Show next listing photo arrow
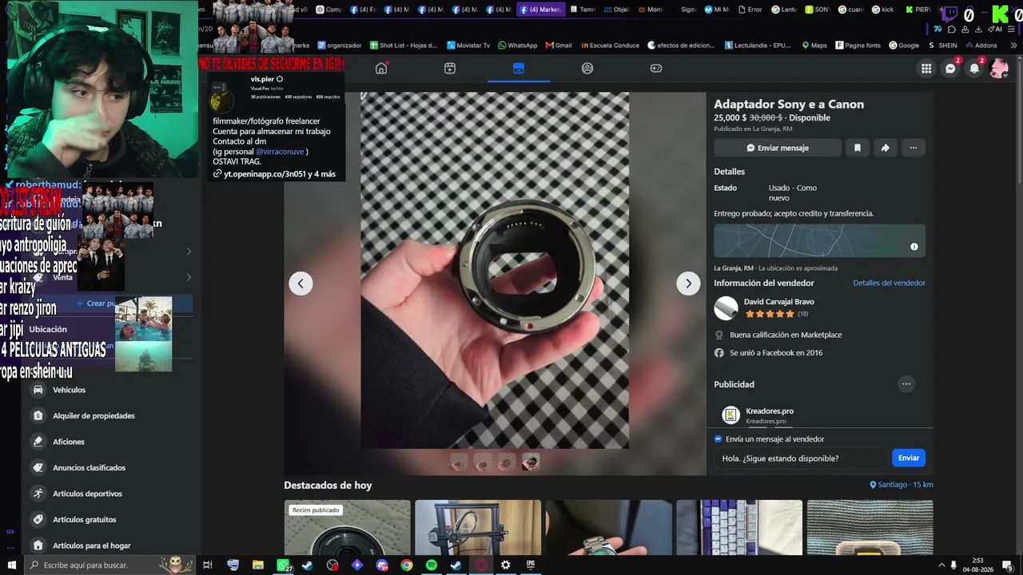The image size is (1023, 575). (x=688, y=284)
